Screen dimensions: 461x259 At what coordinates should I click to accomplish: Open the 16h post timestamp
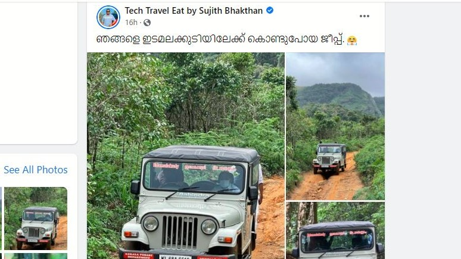point(131,23)
